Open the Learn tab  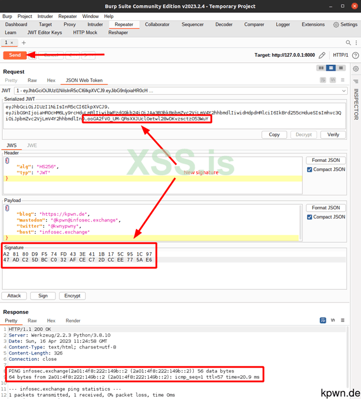point(10,32)
